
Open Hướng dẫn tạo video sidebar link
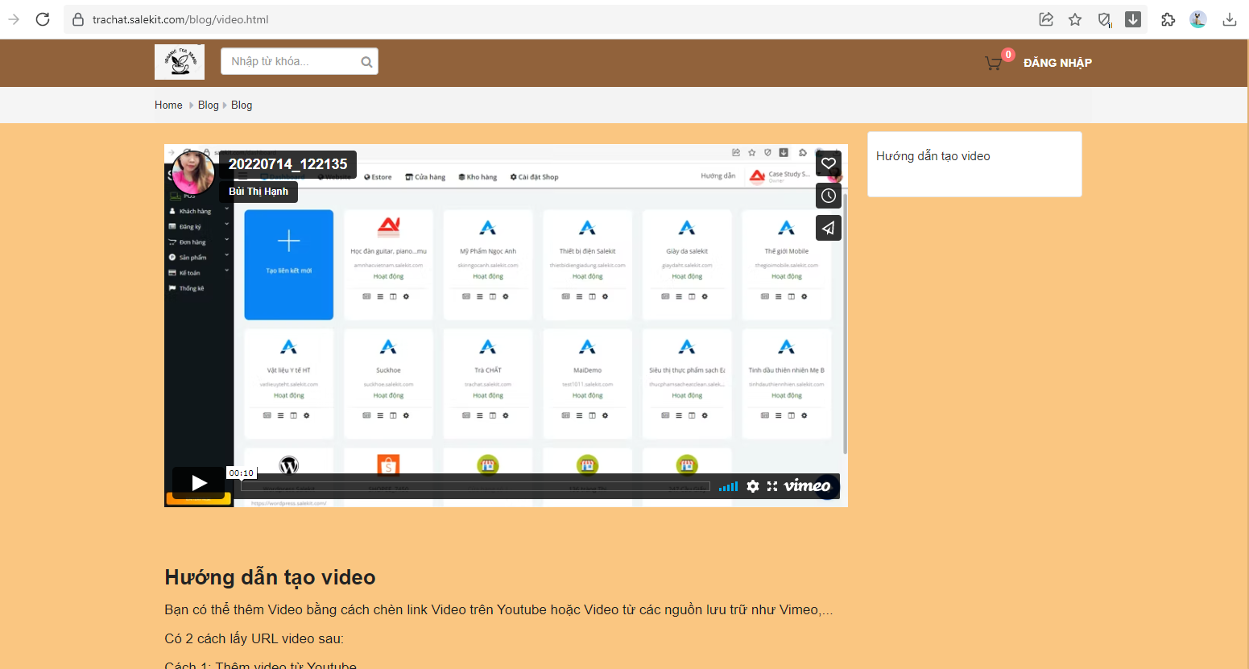point(933,156)
